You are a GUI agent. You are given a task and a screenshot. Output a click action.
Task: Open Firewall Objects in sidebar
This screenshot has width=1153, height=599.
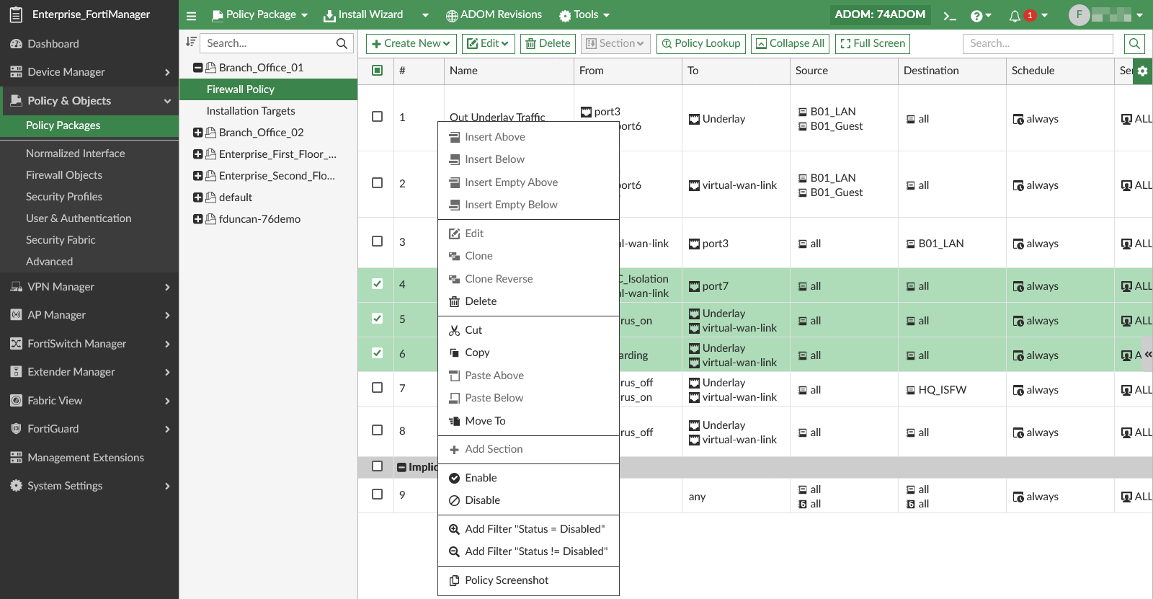64,175
